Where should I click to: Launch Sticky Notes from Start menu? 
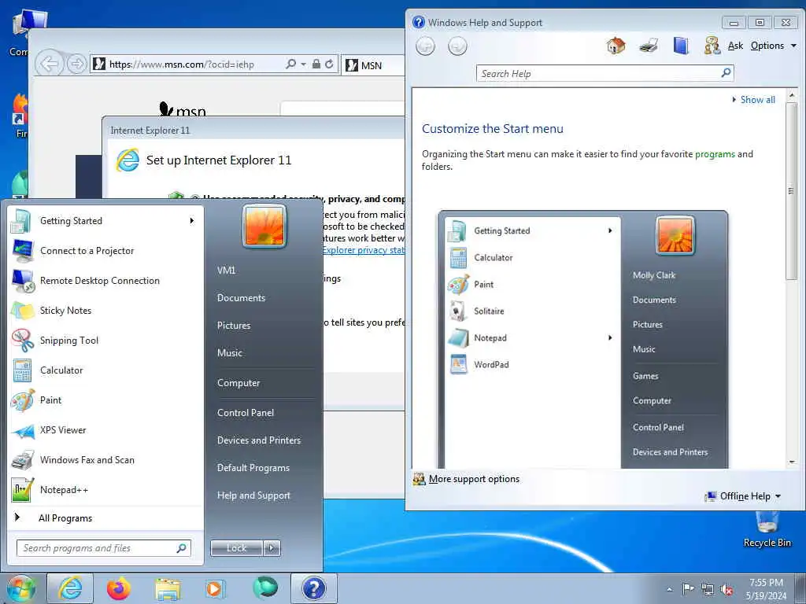(105, 310)
